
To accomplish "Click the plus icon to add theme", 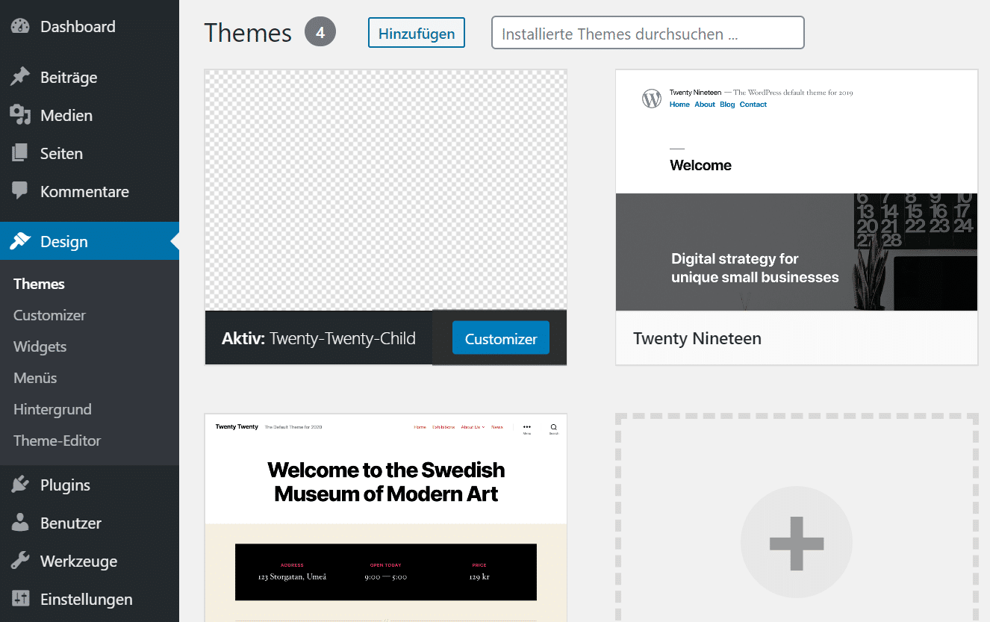I will (x=796, y=542).
